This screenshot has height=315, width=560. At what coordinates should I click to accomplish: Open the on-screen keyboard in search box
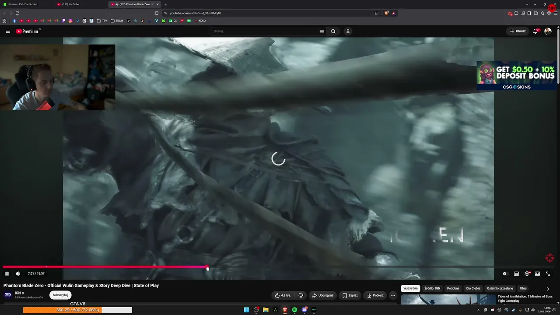coord(322,31)
